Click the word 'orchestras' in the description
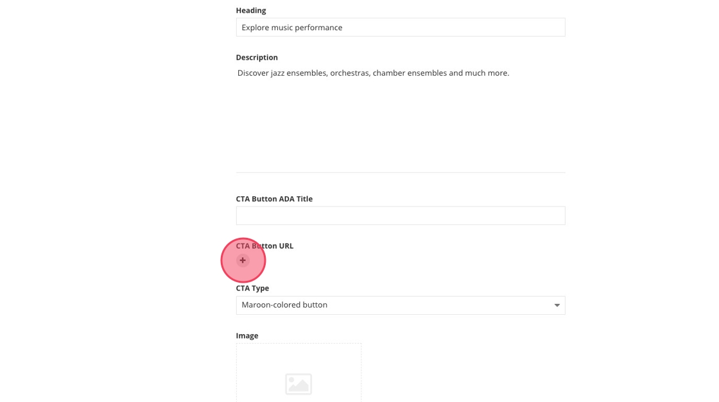The image size is (719, 402). click(349, 73)
